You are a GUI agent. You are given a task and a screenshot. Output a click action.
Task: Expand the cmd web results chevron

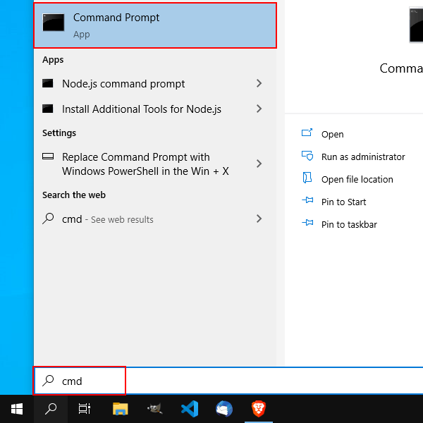point(259,219)
